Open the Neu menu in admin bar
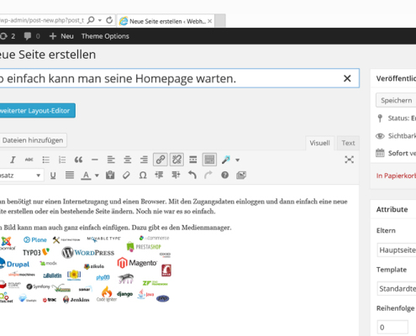This screenshot has height=336, width=416. (61, 36)
